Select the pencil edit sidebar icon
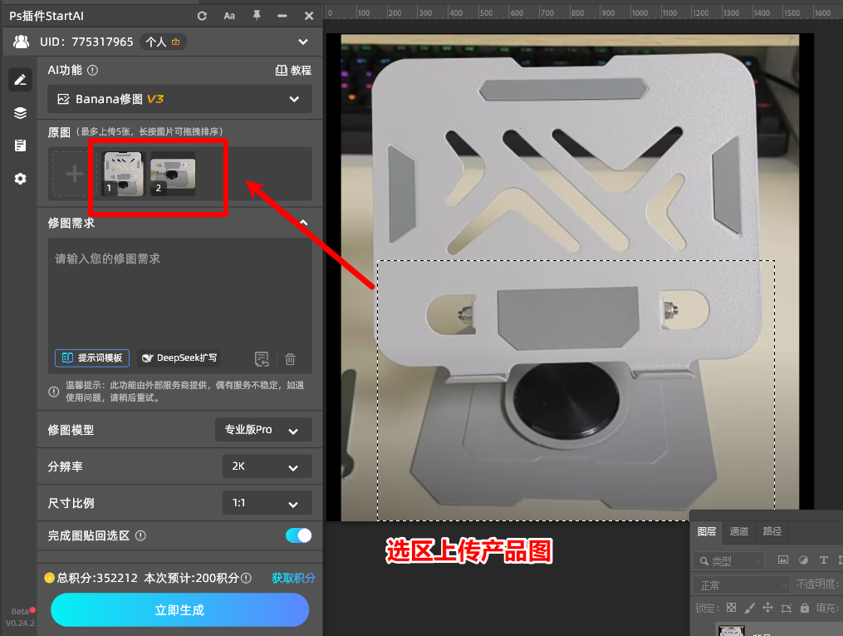Image resolution: width=843 pixels, height=636 pixels. [x=21, y=80]
